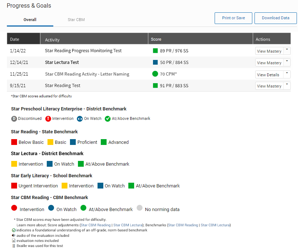The image size is (298, 251).
Task: Click the Discontinued 'D' legend icon
Action: (x=14, y=119)
